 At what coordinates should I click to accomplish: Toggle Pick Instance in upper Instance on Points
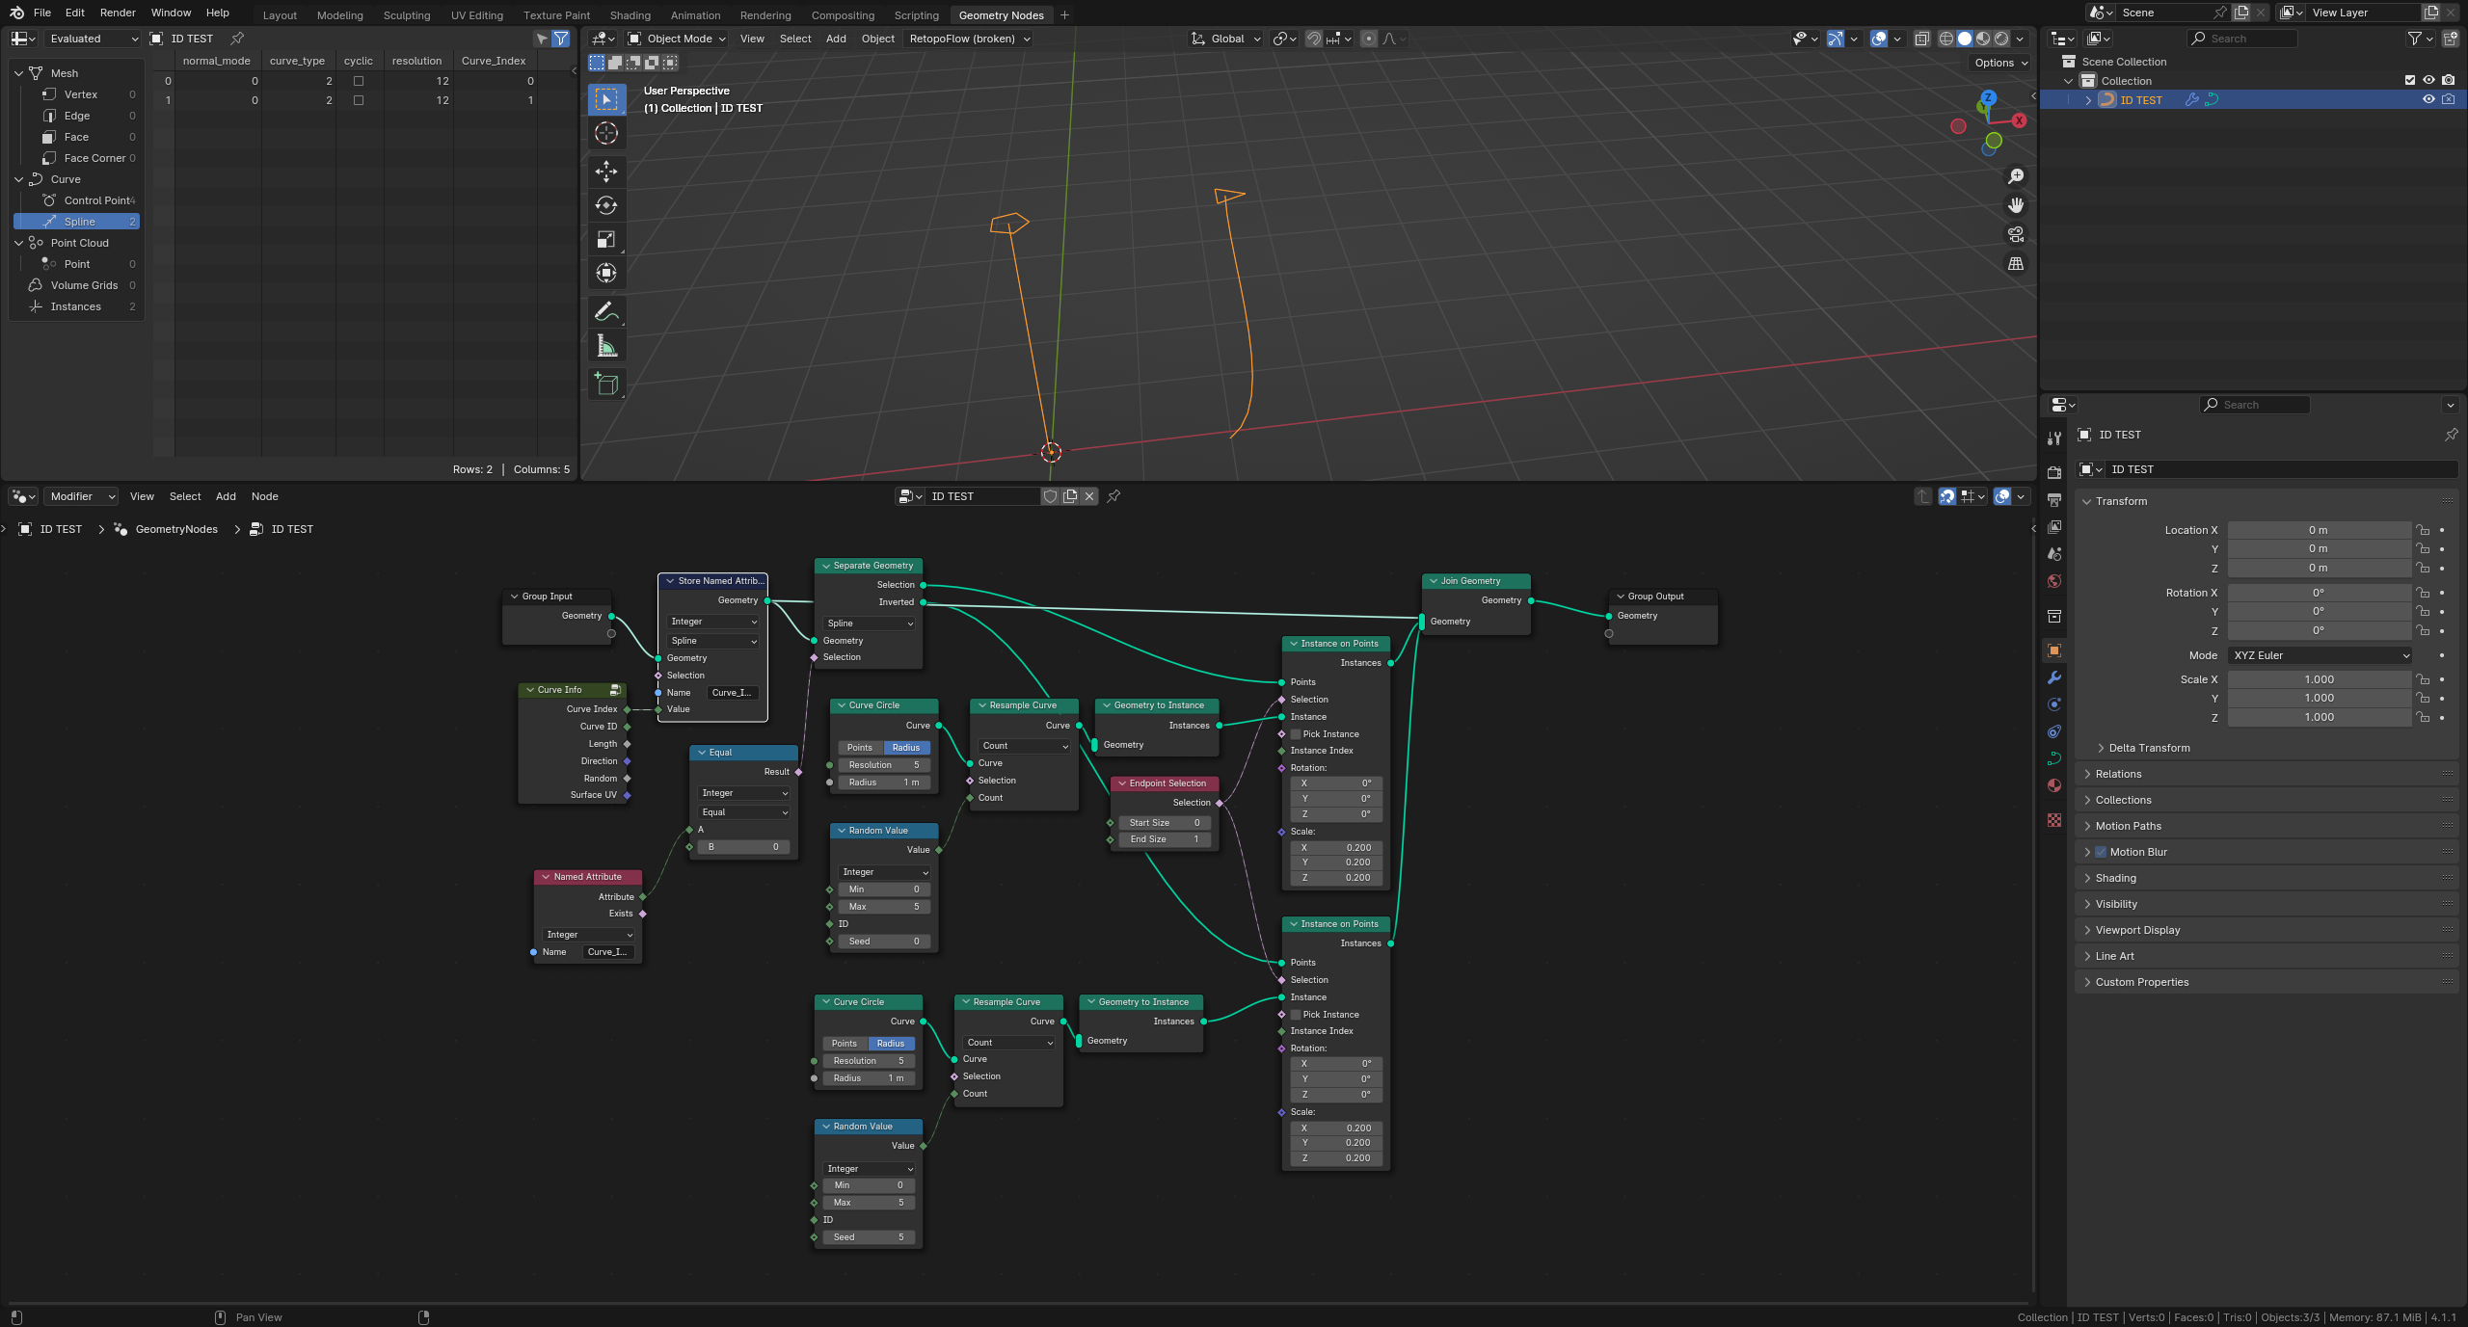pyautogui.click(x=1296, y=734)
